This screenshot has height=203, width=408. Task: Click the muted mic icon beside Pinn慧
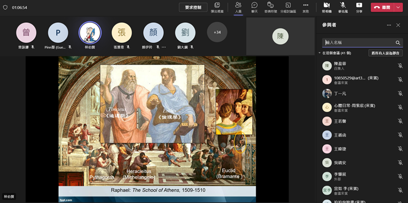[x=70, y=47]
